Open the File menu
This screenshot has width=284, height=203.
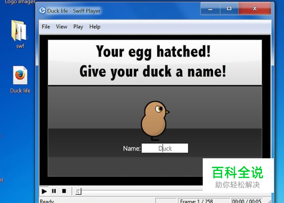[x=46, y=27]
